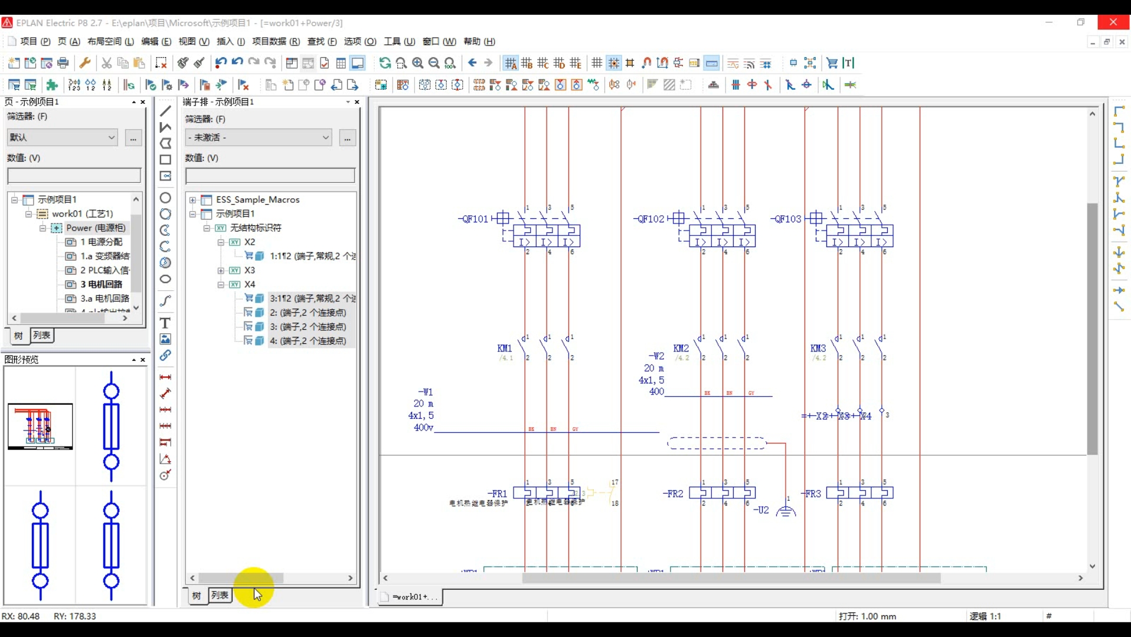
Task: Open the 工具 (U) menu
Action: [400, 41]
